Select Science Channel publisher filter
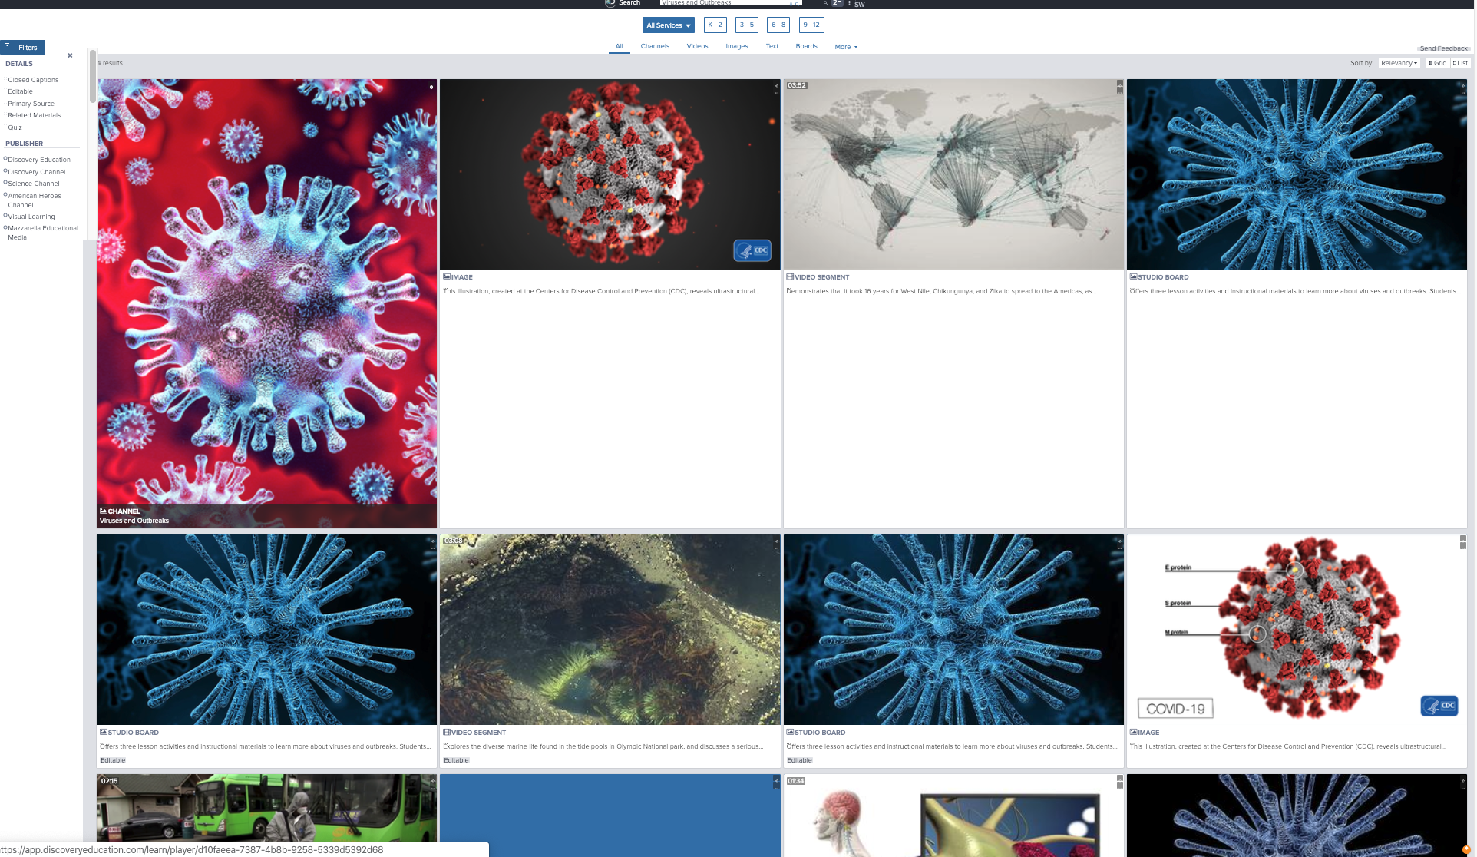1477x857 pixels. pyautogui.click(x=33, y=184)
